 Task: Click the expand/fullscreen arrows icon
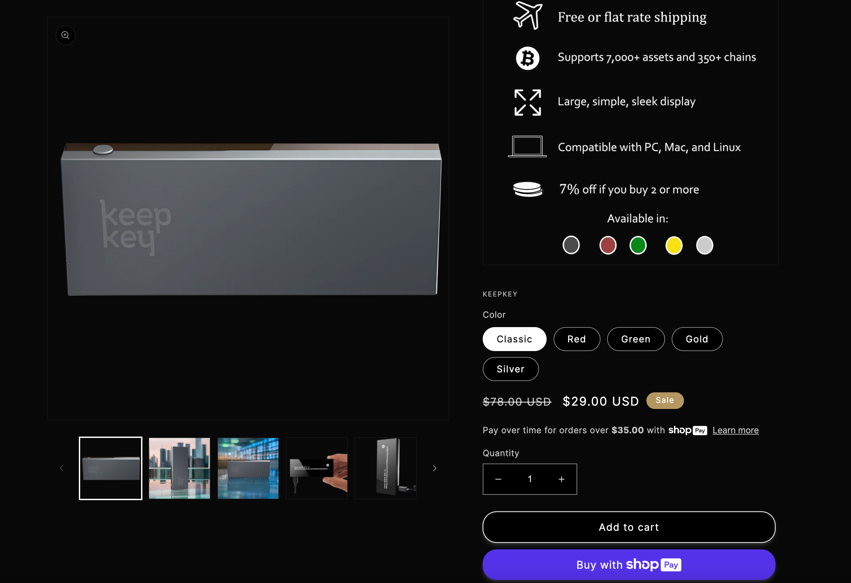(527, 102)
